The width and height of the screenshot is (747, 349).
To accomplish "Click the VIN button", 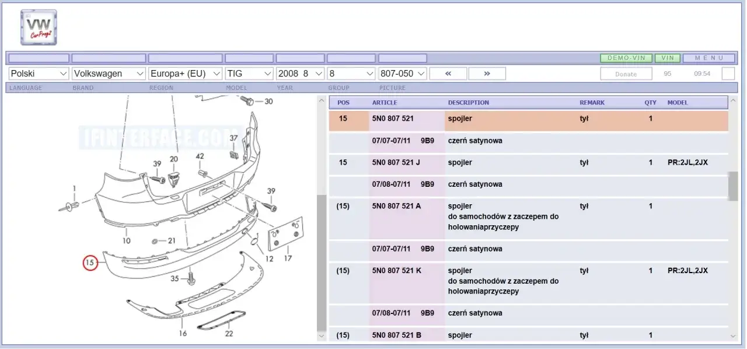I will tap(668, 58).
